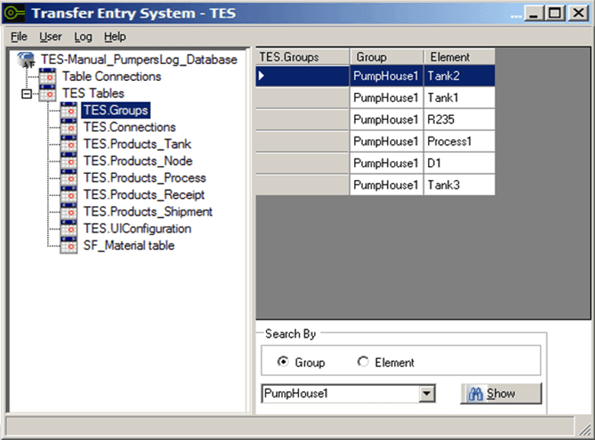This screenshot has width=595, height=440.
Task: Click PumpHouse1 group cell in Tank3 row
Action: [386, 185]
